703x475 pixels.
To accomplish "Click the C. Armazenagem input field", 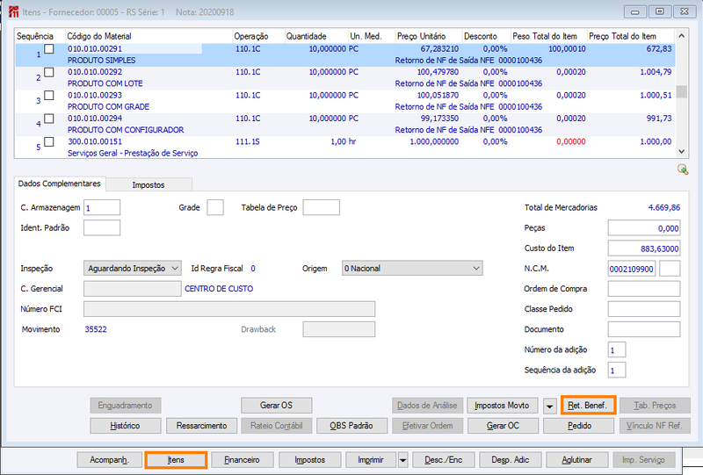I will coord(102,207).
